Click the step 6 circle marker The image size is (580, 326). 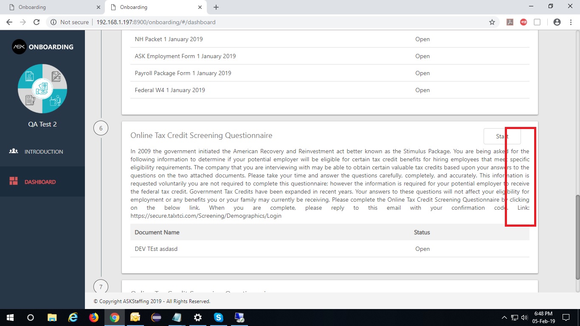101,128
